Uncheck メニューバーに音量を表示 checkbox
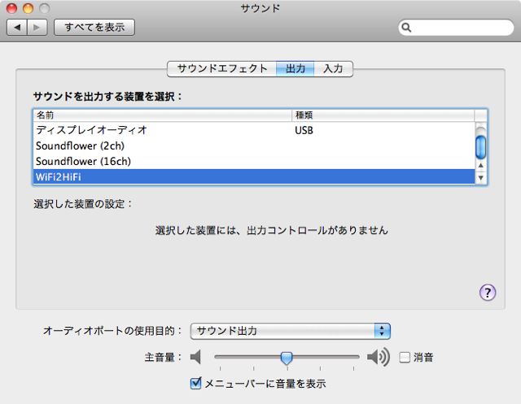521x404 pixels. [x=195, y=384]
